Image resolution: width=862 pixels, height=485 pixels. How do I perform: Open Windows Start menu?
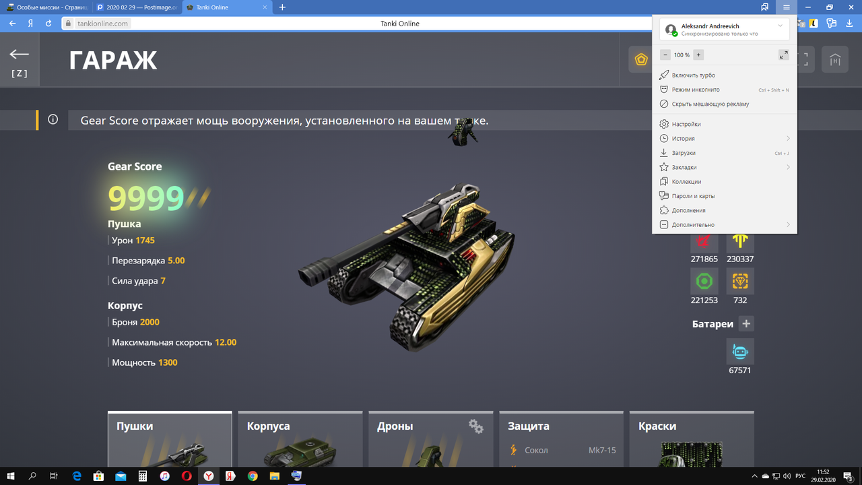(x=11, y=476)
